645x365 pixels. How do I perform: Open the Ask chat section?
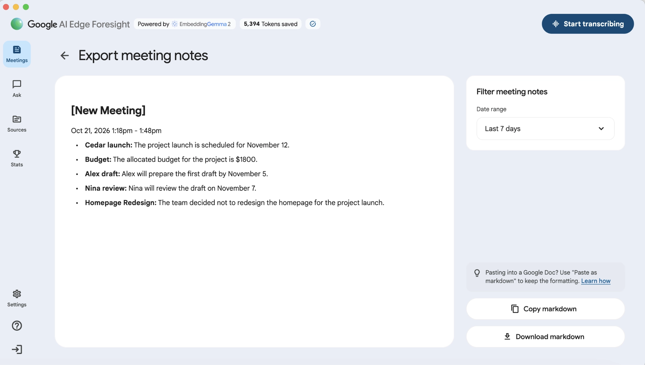(x=17, y=88)
